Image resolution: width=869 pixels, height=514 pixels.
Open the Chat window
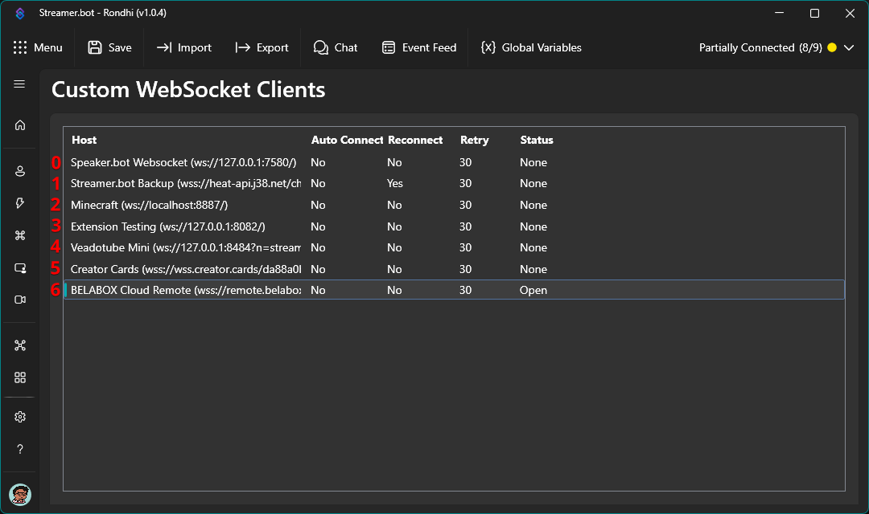coord(336,47)
